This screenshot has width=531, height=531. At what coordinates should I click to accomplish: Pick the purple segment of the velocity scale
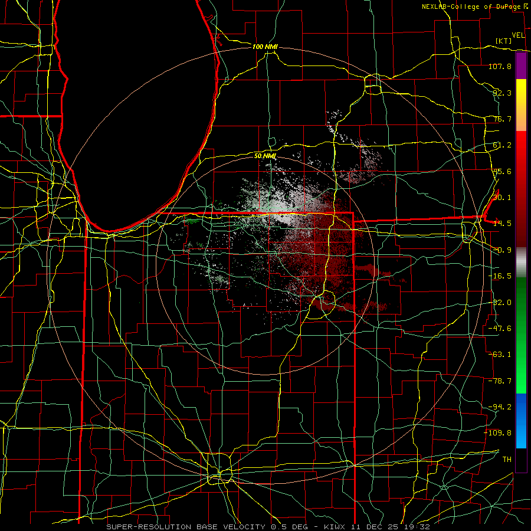point(521,66)
